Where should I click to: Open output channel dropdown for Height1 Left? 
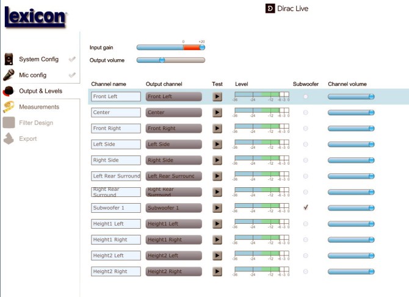[173, 224]
